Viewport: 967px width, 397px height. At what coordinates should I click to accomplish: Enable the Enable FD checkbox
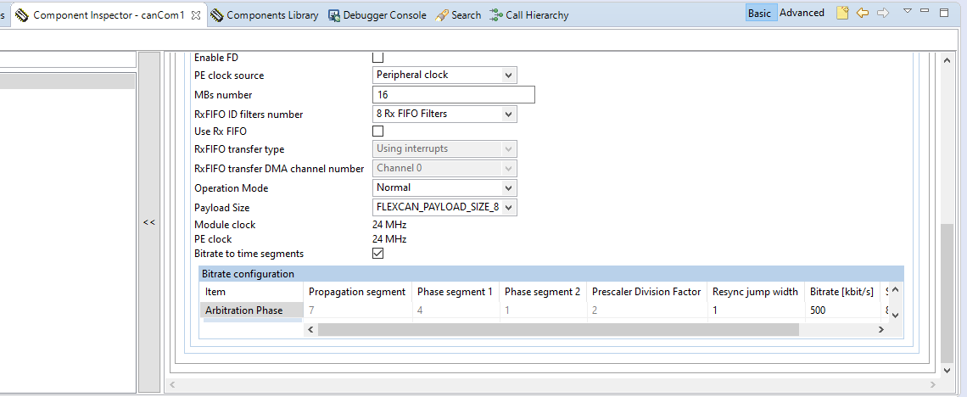(x=378, y=58)
